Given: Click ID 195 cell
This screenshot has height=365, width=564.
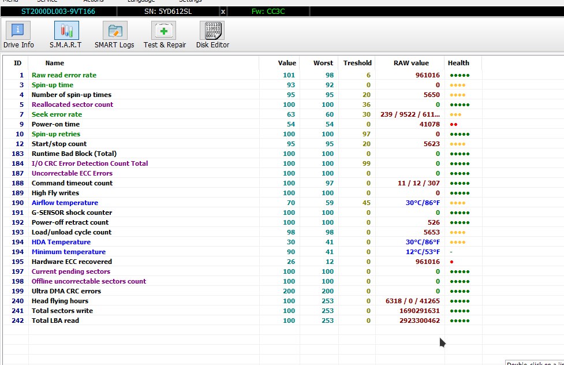Looking at the screenshot, I should tap(17, 262).
